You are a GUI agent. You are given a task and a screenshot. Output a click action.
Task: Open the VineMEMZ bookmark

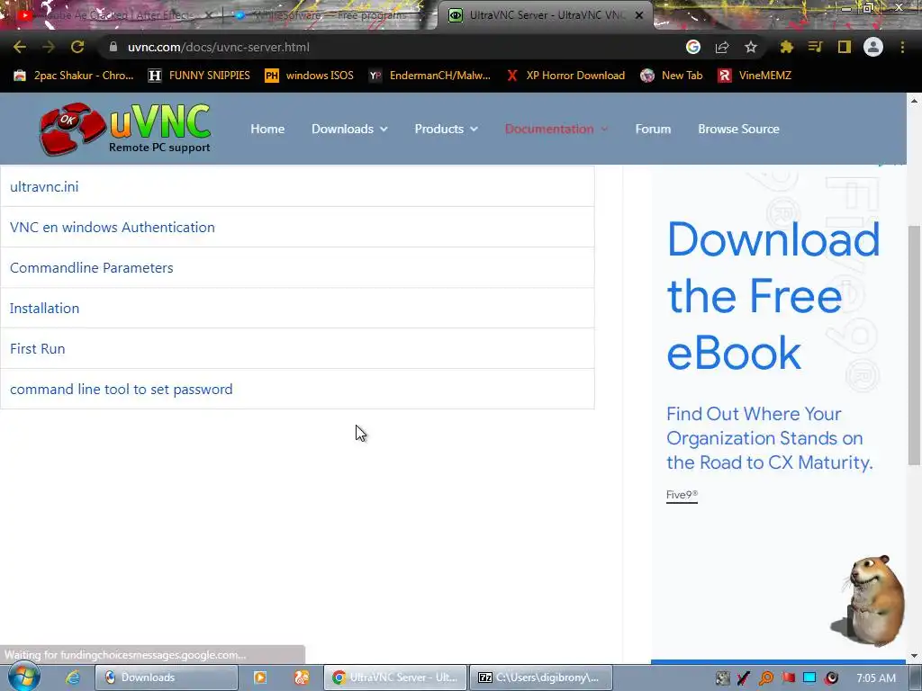(x=755, y=76)
